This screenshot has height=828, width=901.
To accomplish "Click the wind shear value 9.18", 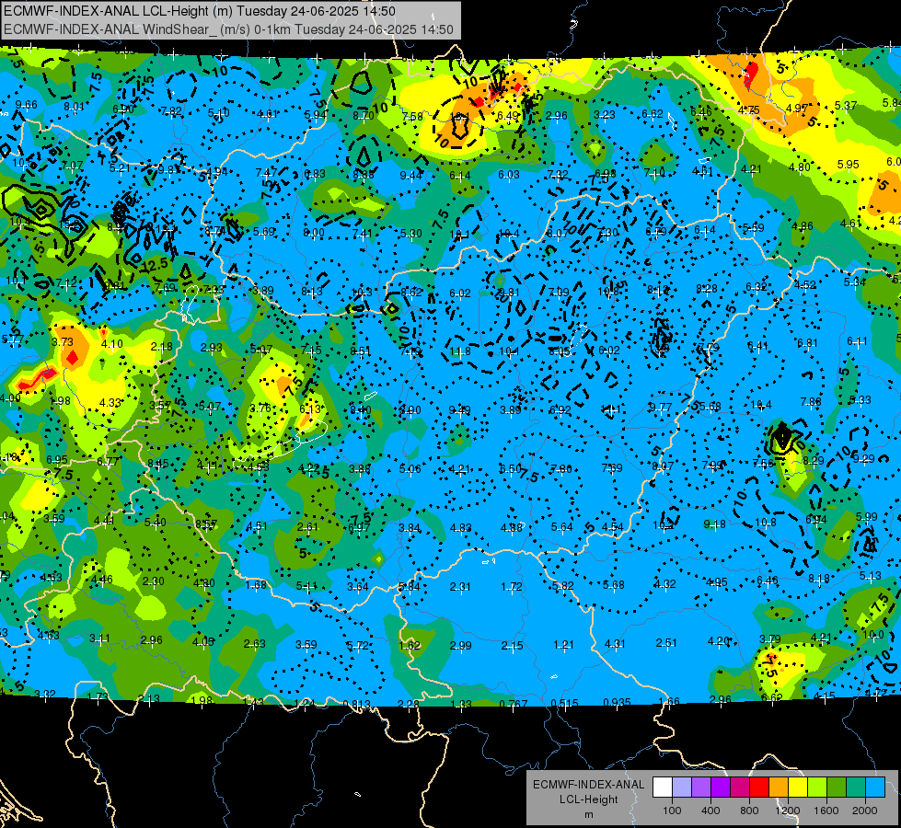I will pyautogui.click(x=714, y=524).
